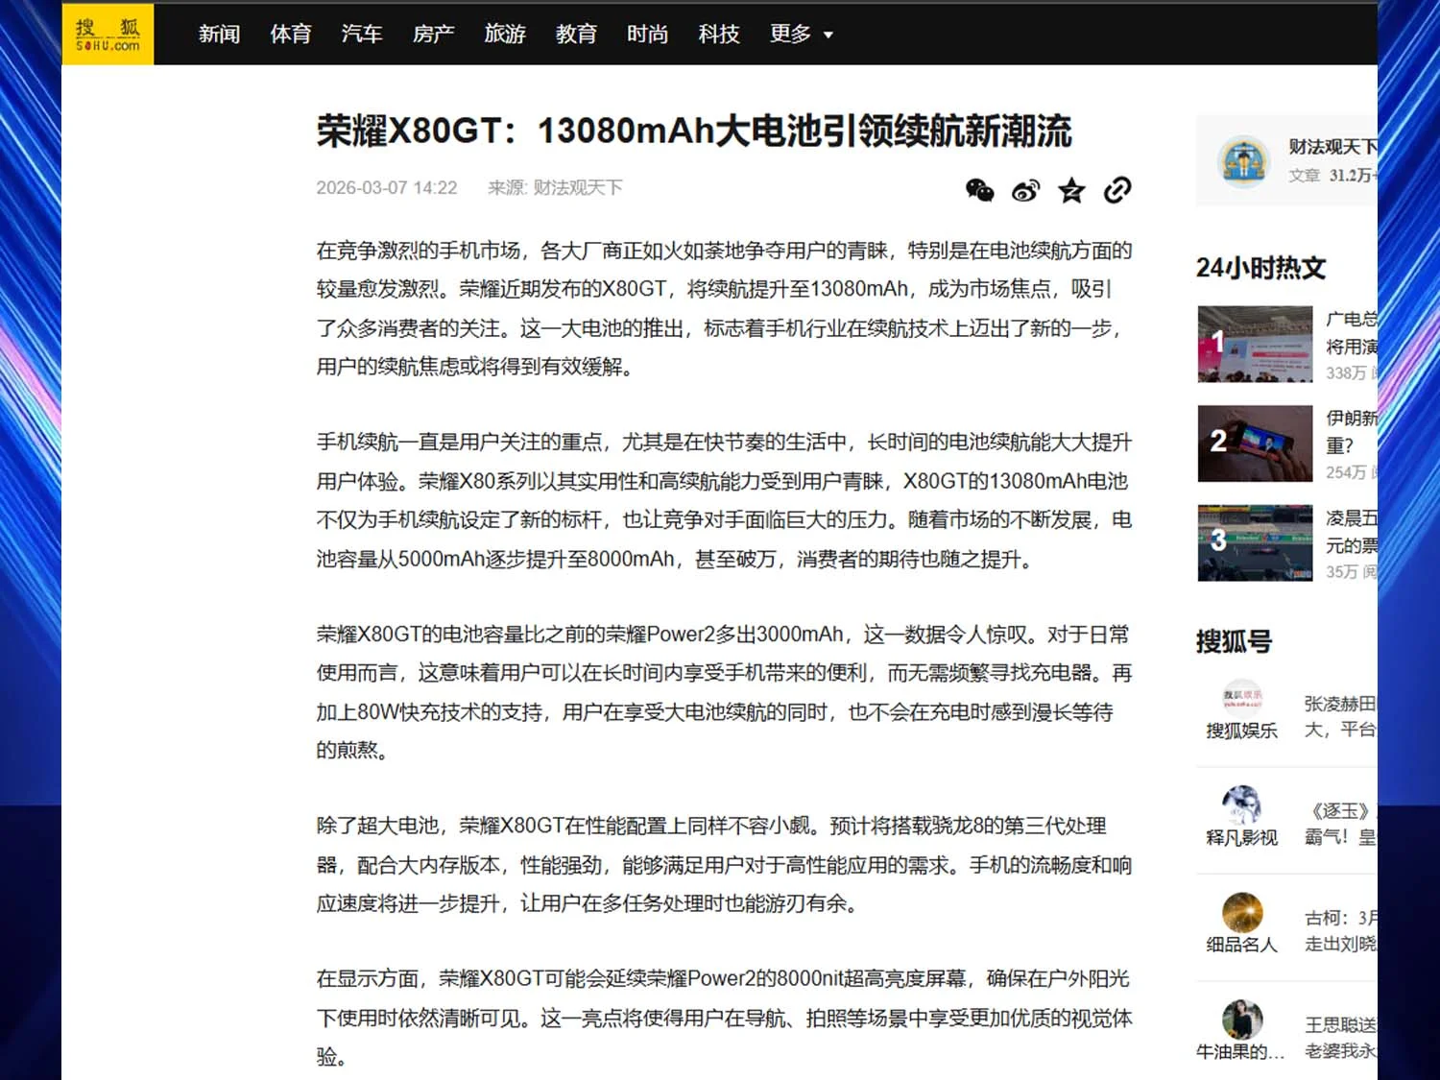The height and width of the screenshot is (1080, 1440).
Task: Open the third-ranked hot article thumbnail
Action: tap(1255, 543)
